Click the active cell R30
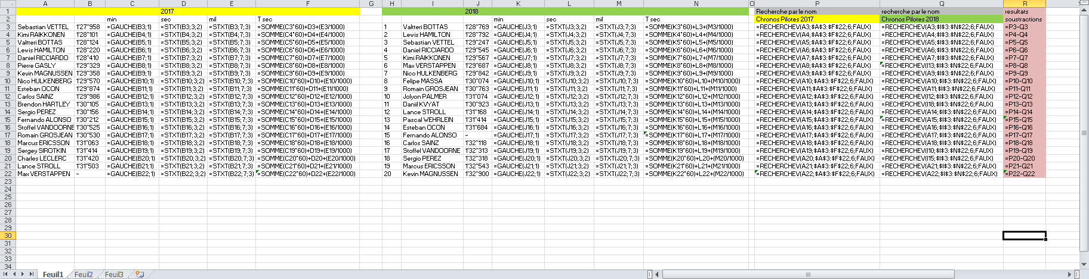 (1025, 236)
